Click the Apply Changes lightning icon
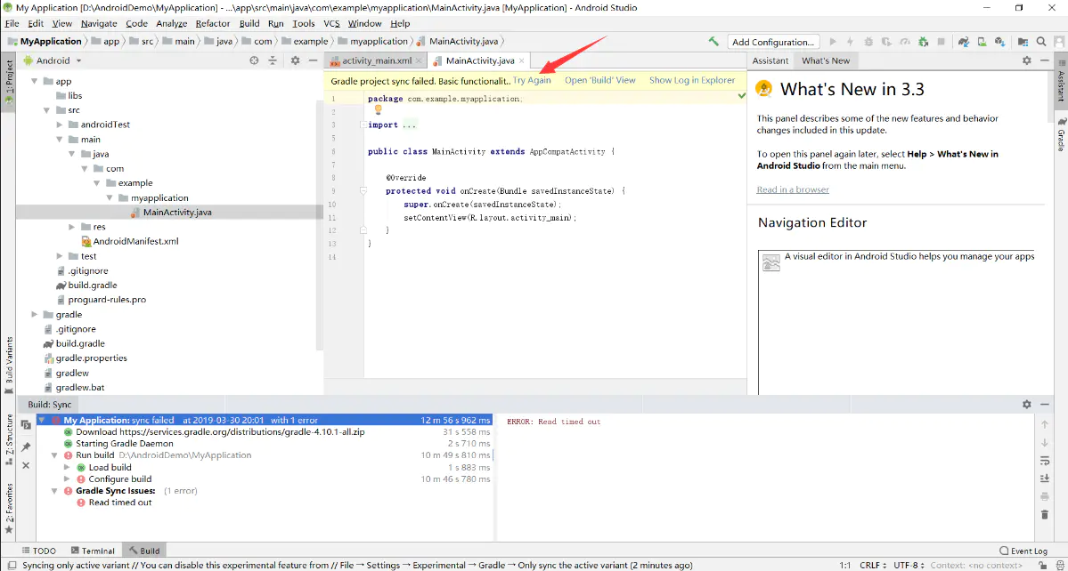This screenshot has height=571, width=1068. coord(850,42)
